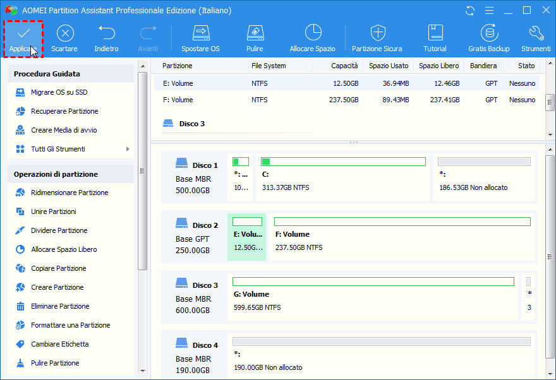Image resolution: width=556 pixels, height=380 pixels.
Task: Select the Pulire disk wipe tool
Action: (255, 33)
